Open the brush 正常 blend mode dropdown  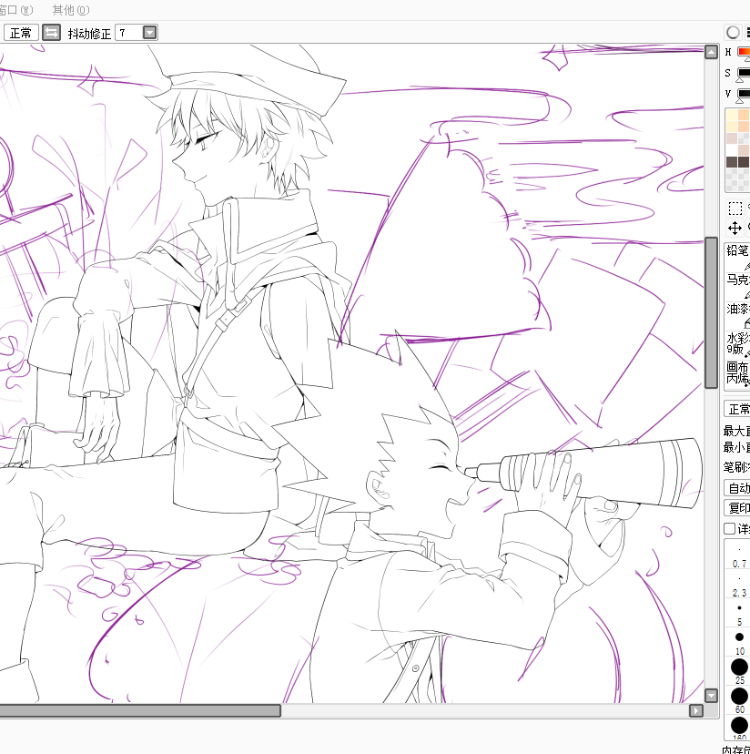tap(737, 409)
